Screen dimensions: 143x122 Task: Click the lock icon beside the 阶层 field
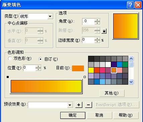(104, 31)
